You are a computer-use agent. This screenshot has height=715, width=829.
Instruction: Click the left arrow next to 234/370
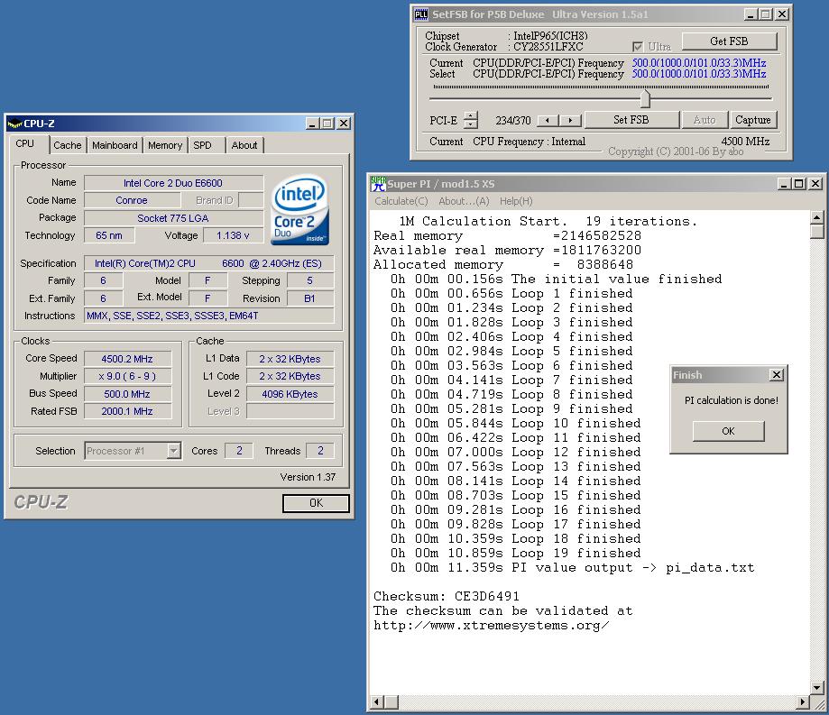click(548, 121)
